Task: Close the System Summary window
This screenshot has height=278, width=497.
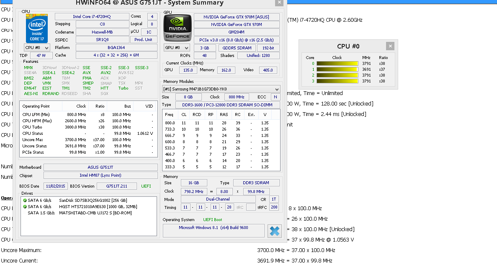Action: coord(279,3)
